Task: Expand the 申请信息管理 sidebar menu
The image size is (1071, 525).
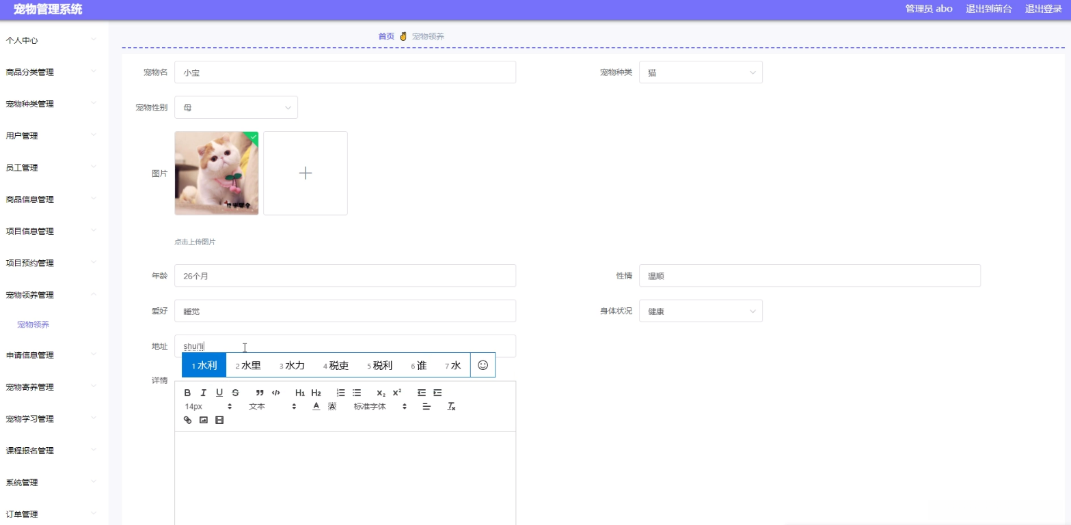Action: click(54, 355)
